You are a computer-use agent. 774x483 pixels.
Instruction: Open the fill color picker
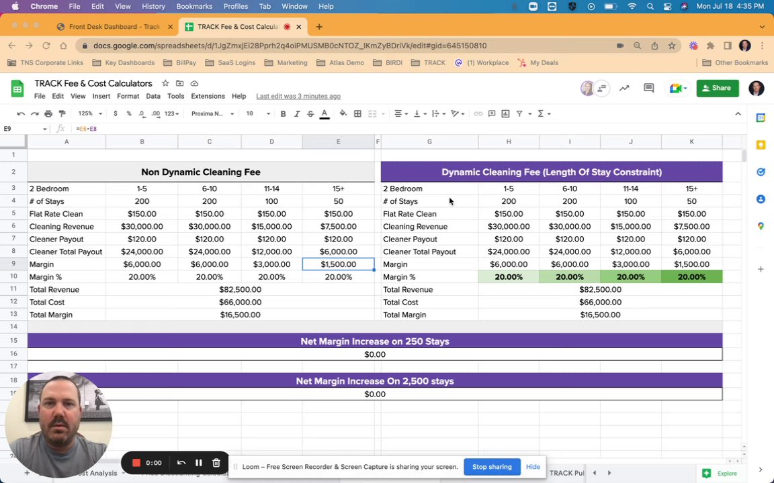coord(343,114)
